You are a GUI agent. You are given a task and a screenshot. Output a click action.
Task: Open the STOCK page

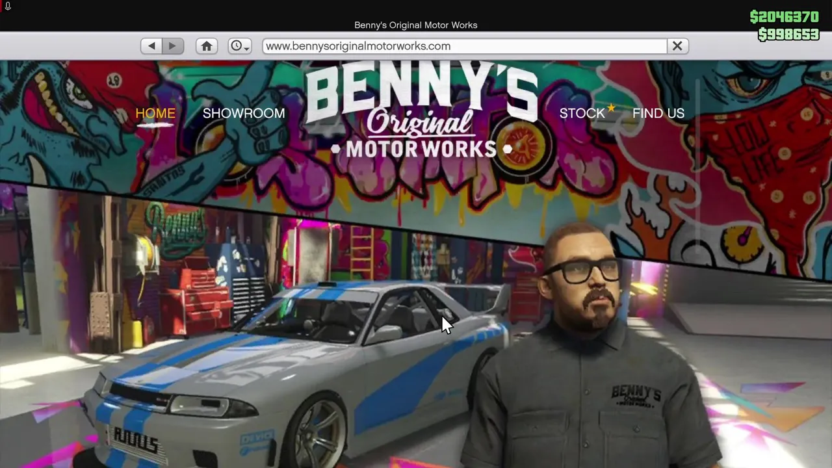[x=582, y=113]
